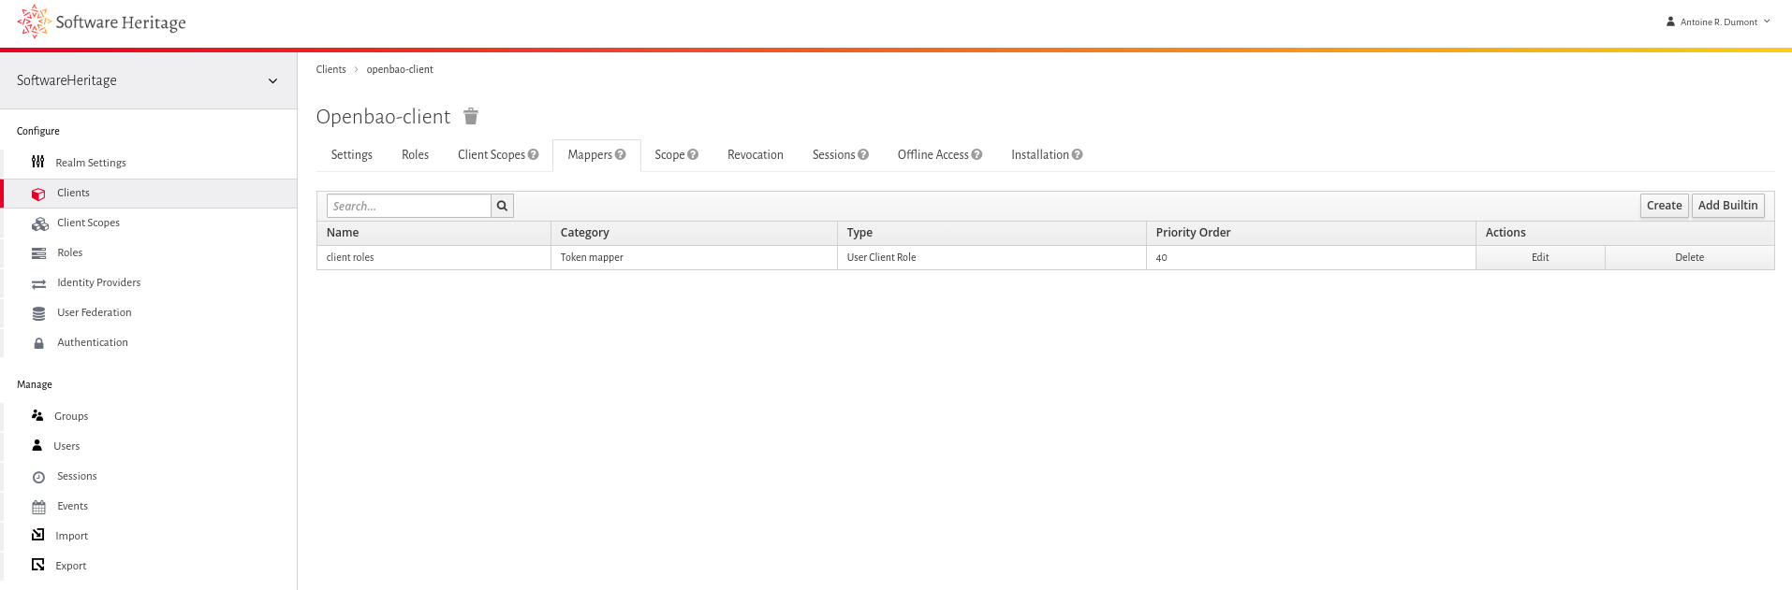The height and width of the screenshot is (590, 1792).
Task: Edit the client roles mapper
Action: click(x=1540, y=257)
